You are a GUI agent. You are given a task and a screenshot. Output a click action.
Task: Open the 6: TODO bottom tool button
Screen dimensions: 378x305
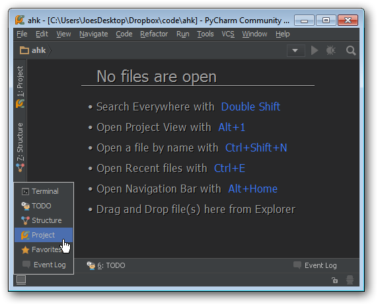pos(106,265)
